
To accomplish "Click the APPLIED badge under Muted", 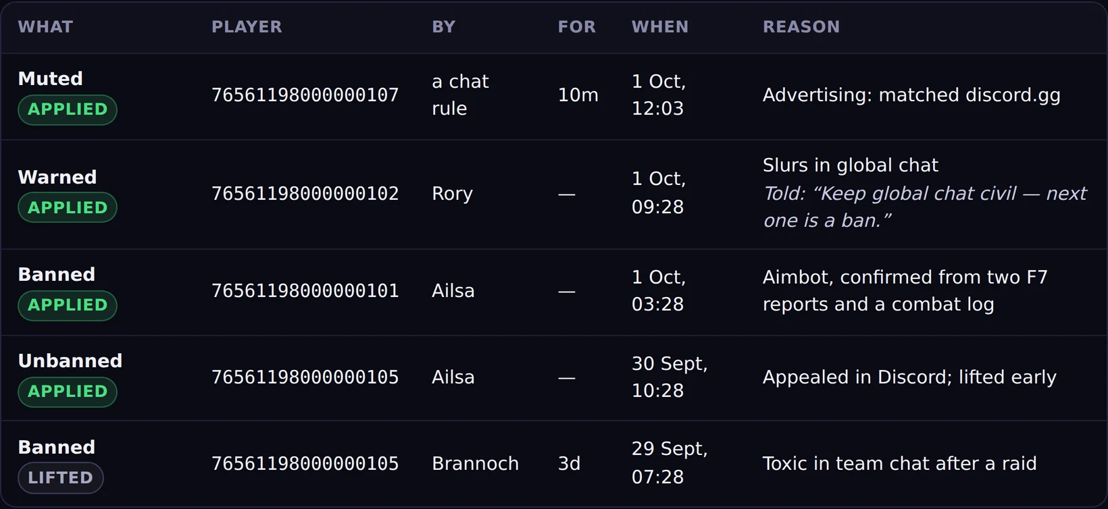I will 68,109.
